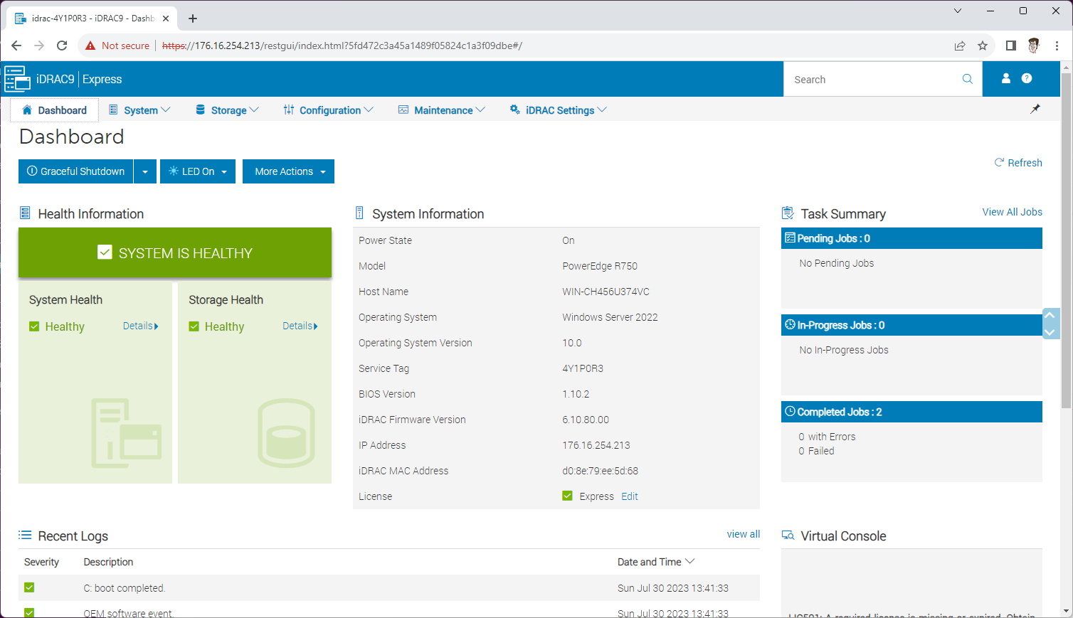Toggle the browser side panel icon
1073x618 pixels.
(x=1010, y=46)
